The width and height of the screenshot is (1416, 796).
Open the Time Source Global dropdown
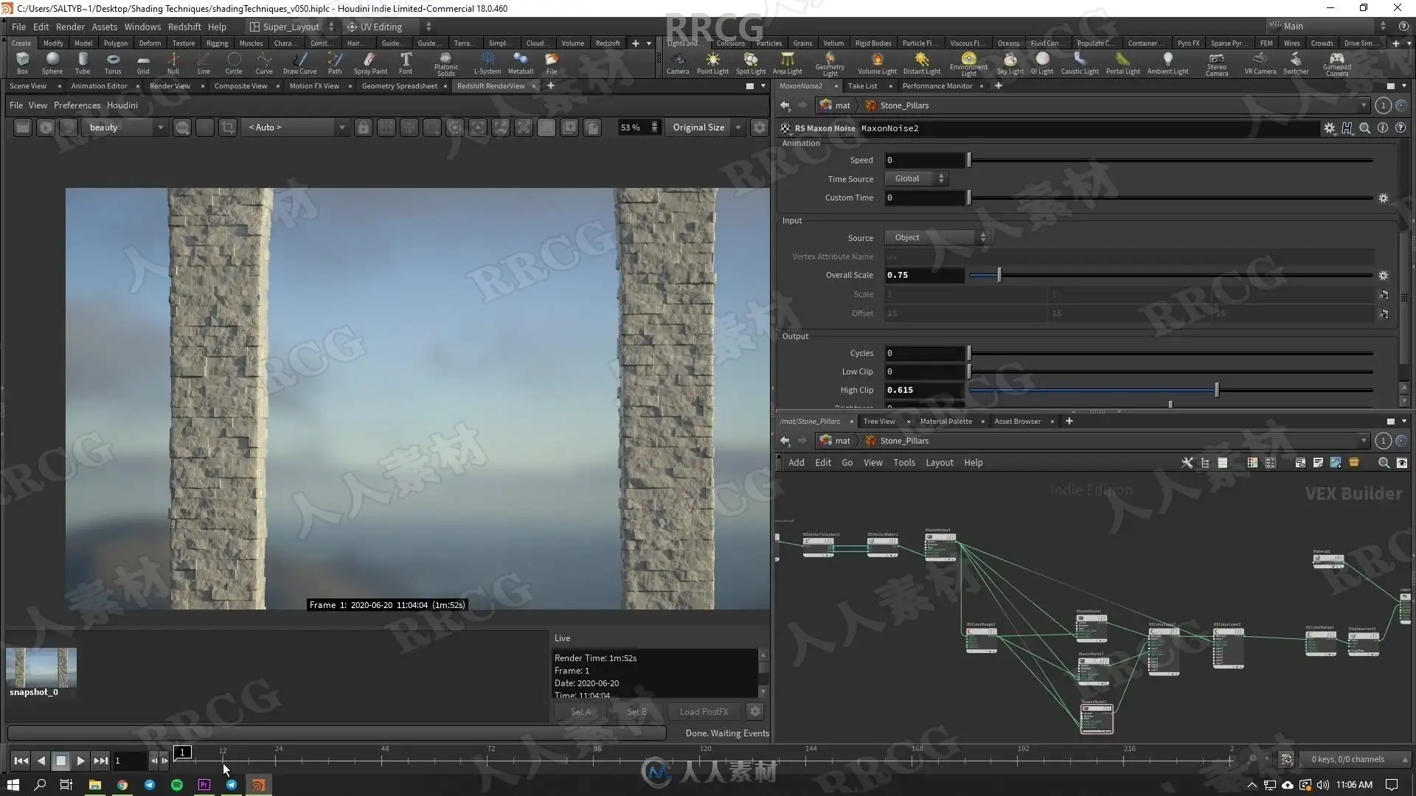pos(917,178)
